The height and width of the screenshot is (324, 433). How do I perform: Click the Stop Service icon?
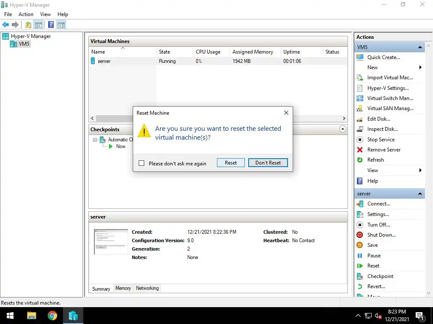[360, 140]
